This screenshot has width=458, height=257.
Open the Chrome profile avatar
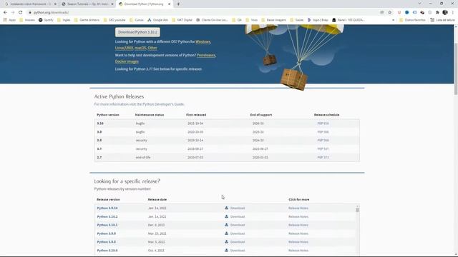click(445, 13)
